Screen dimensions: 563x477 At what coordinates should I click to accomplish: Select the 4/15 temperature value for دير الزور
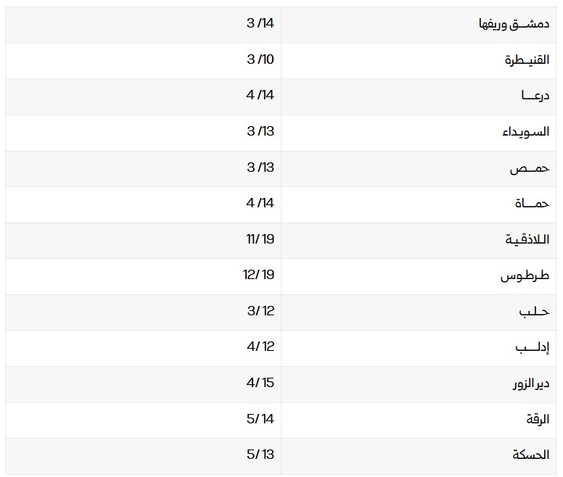(260, 383)
